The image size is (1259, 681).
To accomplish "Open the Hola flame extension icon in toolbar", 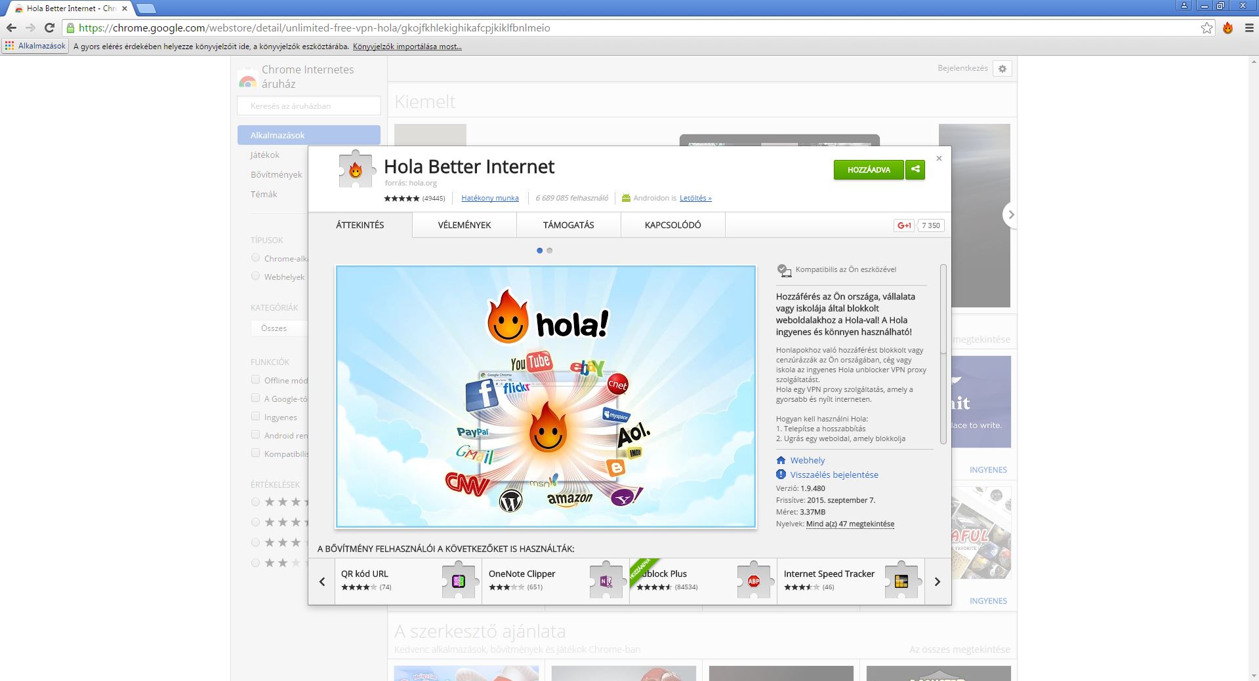I will click(x=1228, y=28).
